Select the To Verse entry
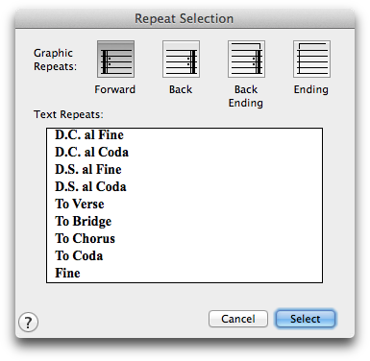The width and height of the screenshot is (370, 361). coord(185,204)
